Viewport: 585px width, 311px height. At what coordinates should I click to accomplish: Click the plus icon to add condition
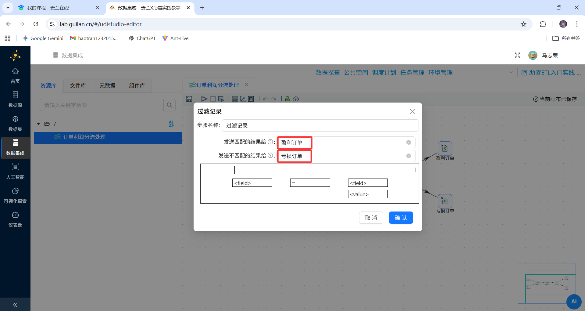click(x=415, y=170)
